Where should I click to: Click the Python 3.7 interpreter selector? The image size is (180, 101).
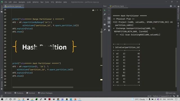pyautogui.click(x=162, y=96)
